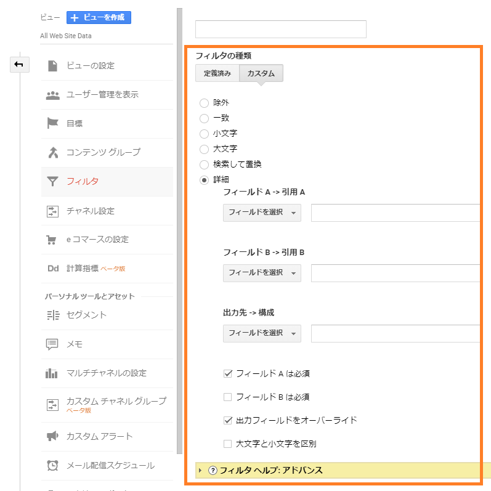The width and height of the screenshot is (491, 491).
Task: Select the 検索して置換 radio option
Action: coord(204,164)
